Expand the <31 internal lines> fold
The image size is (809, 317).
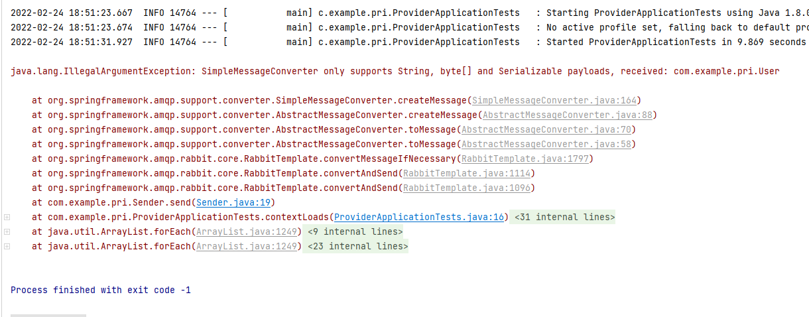click(x=564, y=217)
